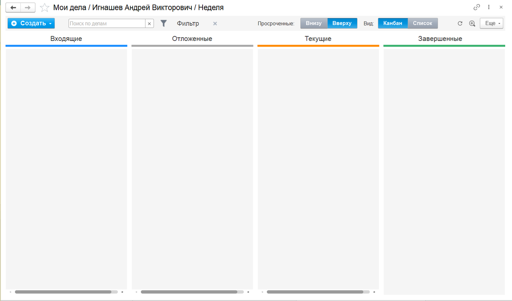The image size is (512, 301).
Task: Expand the Создать dropdown arrow
Action: point(50,23)
